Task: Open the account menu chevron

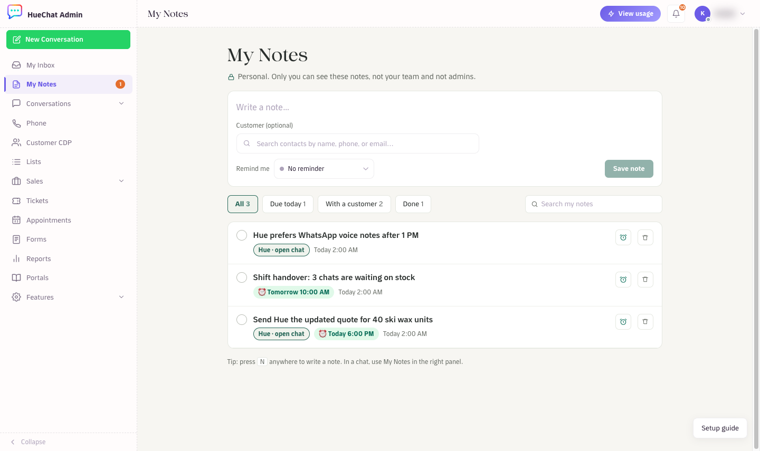Action: (743, 14)
